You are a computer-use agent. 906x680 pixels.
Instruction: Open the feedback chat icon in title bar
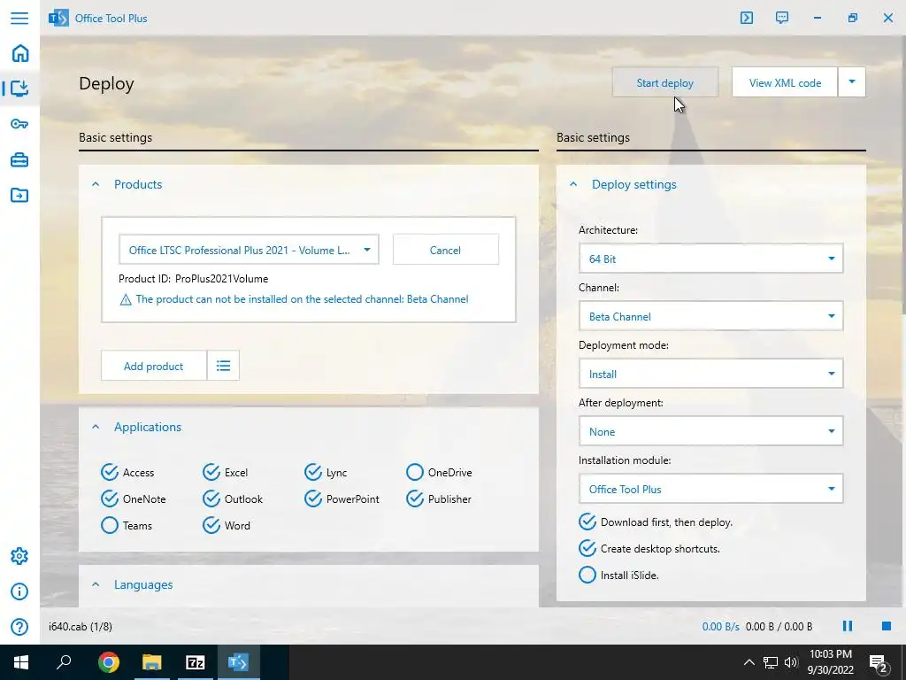[782, 18]
